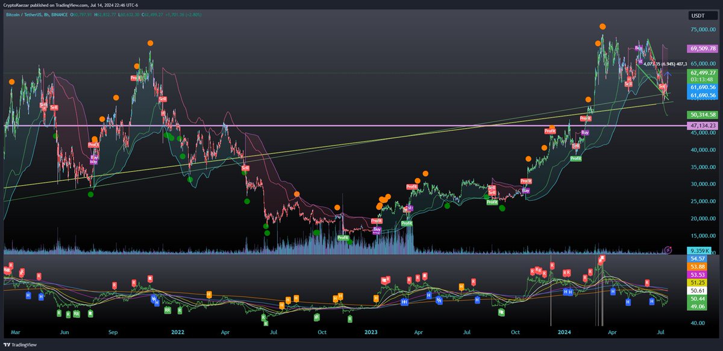This screenshot has width=723, height=351.
Task: Click the 45,000.00 price axis tick
Action: (x=702, y=133)
